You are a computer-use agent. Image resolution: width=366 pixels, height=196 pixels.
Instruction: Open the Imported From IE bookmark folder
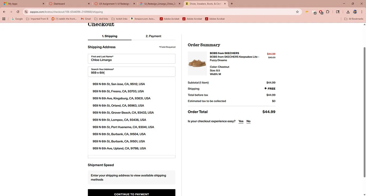pos(37,19)
